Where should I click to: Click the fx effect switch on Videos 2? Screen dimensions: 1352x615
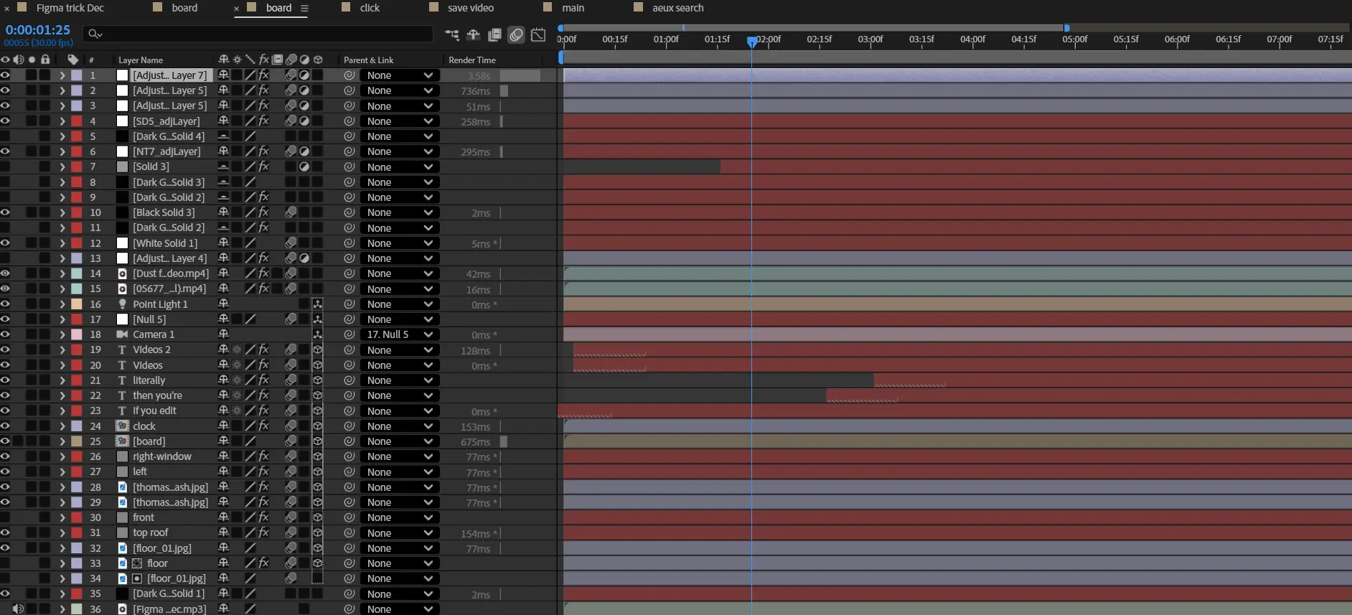[x=263, y=349]
